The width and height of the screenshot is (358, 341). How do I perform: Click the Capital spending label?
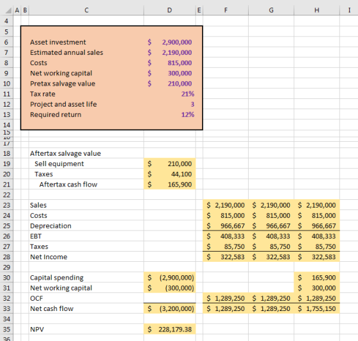coord(57,278)
